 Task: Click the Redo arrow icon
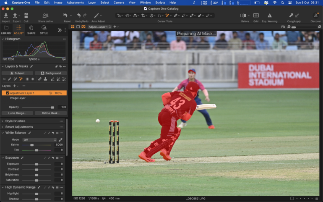(x=85, y=16)
